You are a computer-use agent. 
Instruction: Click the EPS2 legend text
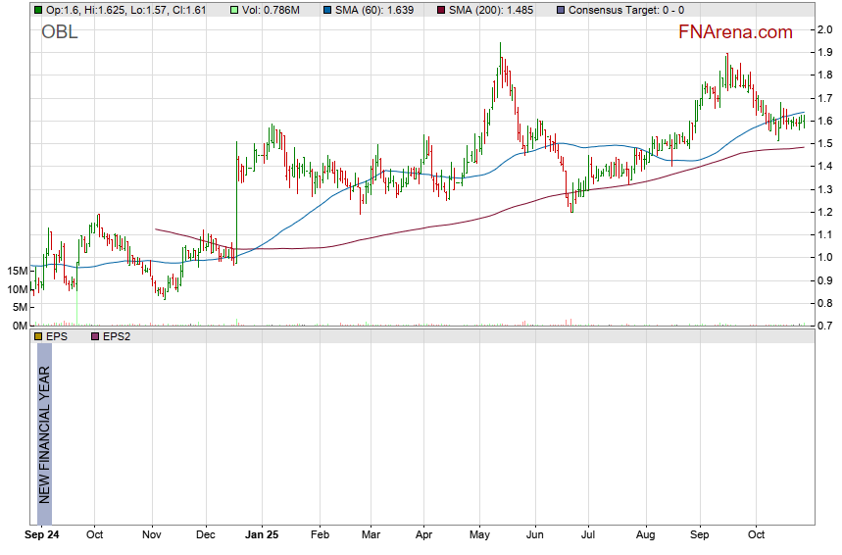(x=119, y=336)
